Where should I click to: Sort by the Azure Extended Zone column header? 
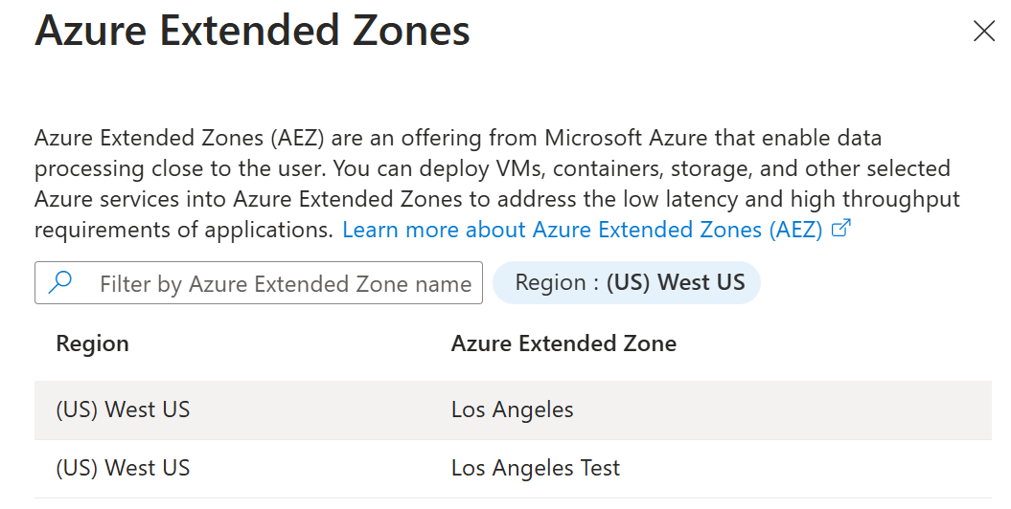click(x=563, y=343)
